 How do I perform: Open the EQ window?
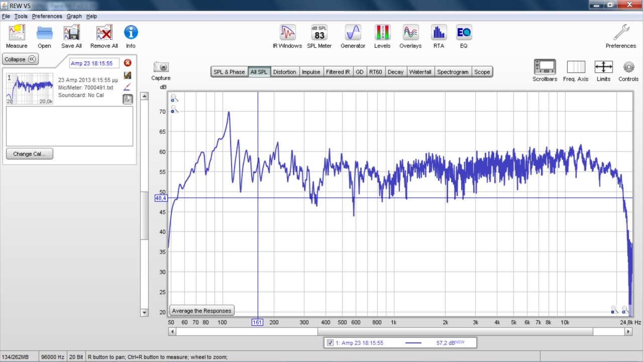pos(464,33)
